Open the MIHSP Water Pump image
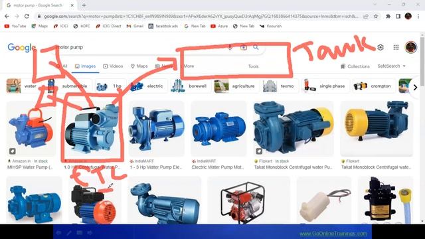 click(x=31, y=129)
